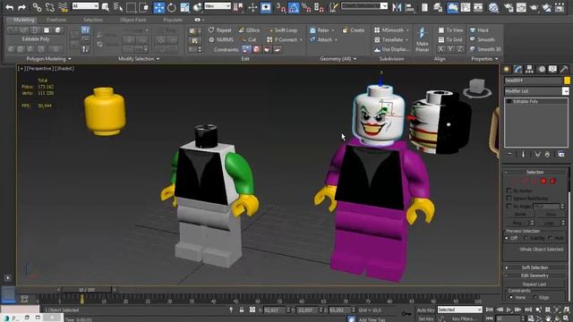Switch to the Modeling ribbon tab
Image resolution: width=573 pixels, height=322 pixels.
pos(24,20)
